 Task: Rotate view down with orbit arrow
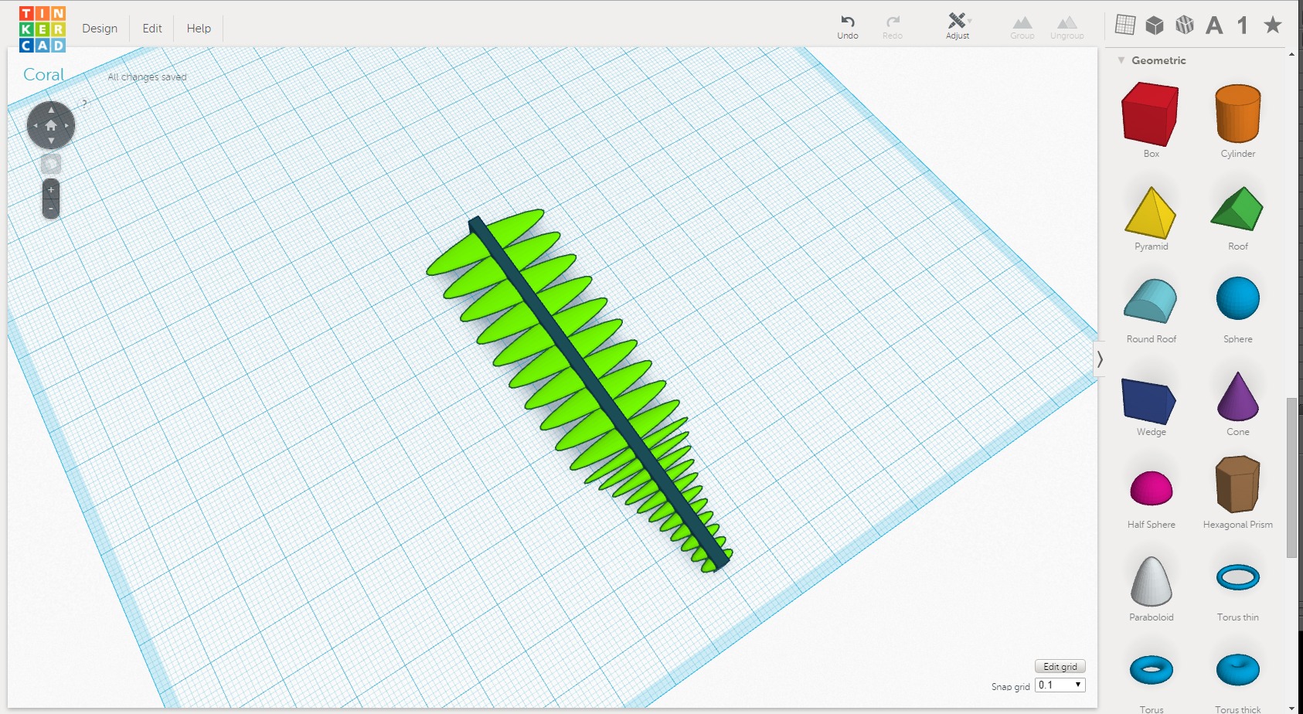point(51,141)
